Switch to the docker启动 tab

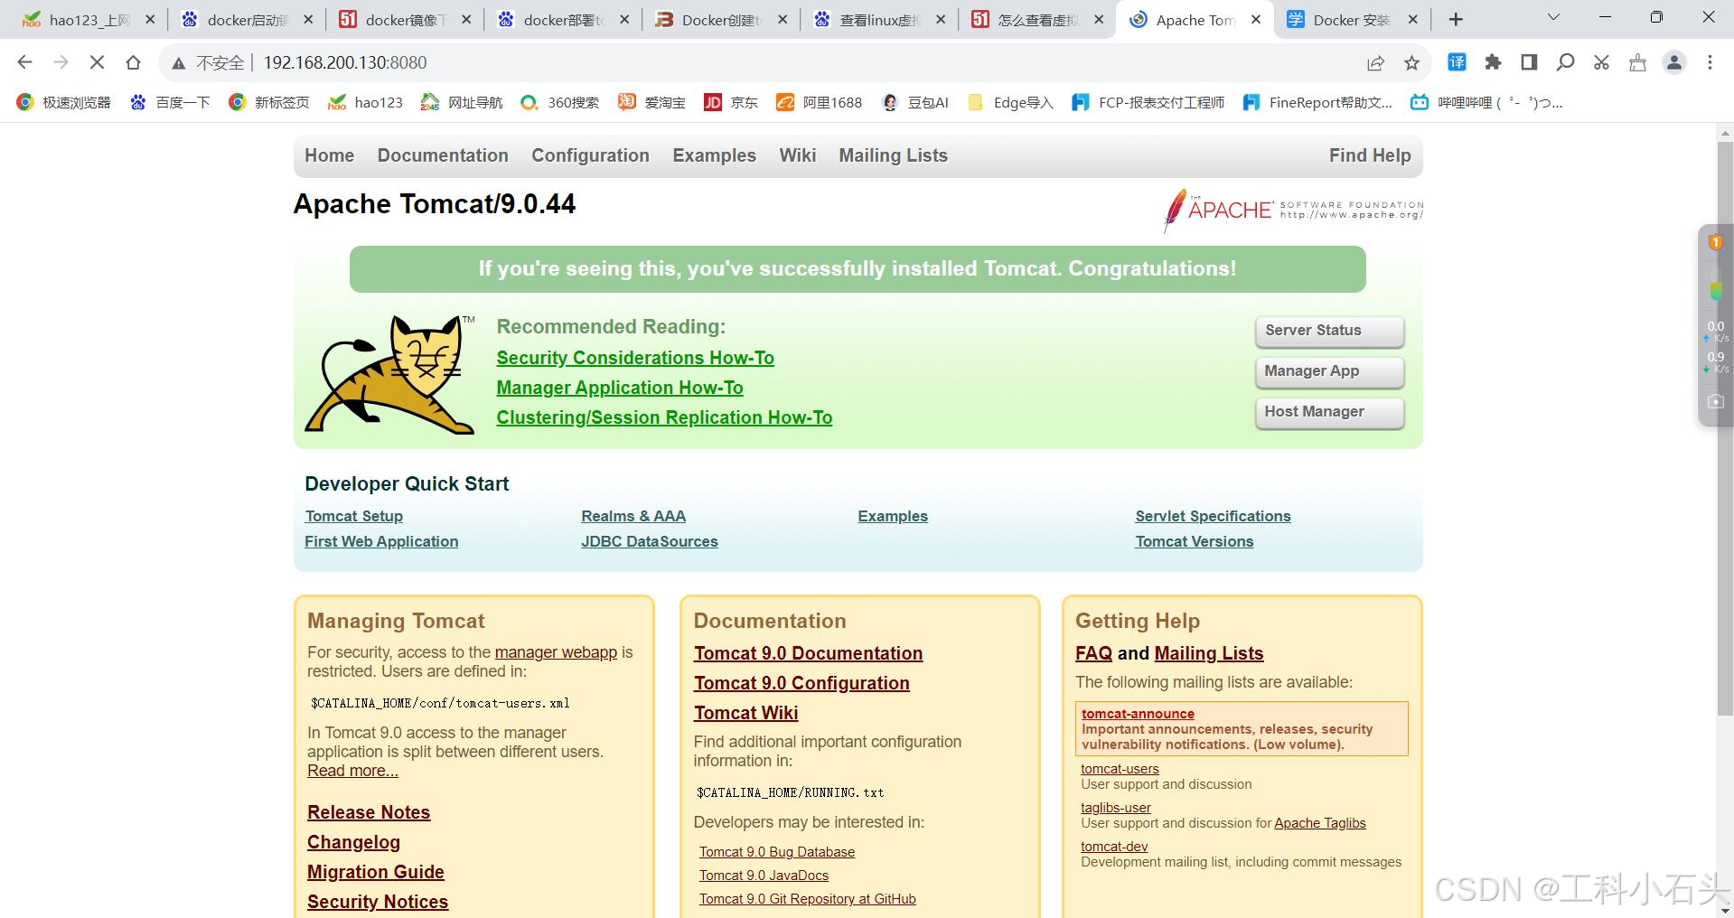[x=247, y=20]
